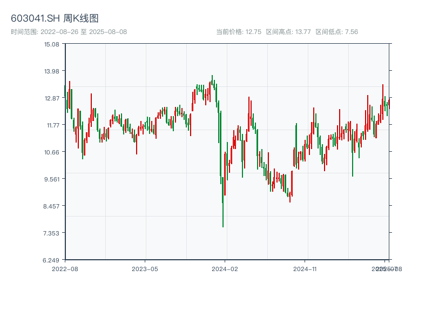Click the 区间低点 7.56 label

[336, 32]
